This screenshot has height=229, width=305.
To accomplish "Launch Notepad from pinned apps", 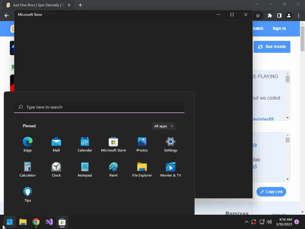I will tap(85, 169).
